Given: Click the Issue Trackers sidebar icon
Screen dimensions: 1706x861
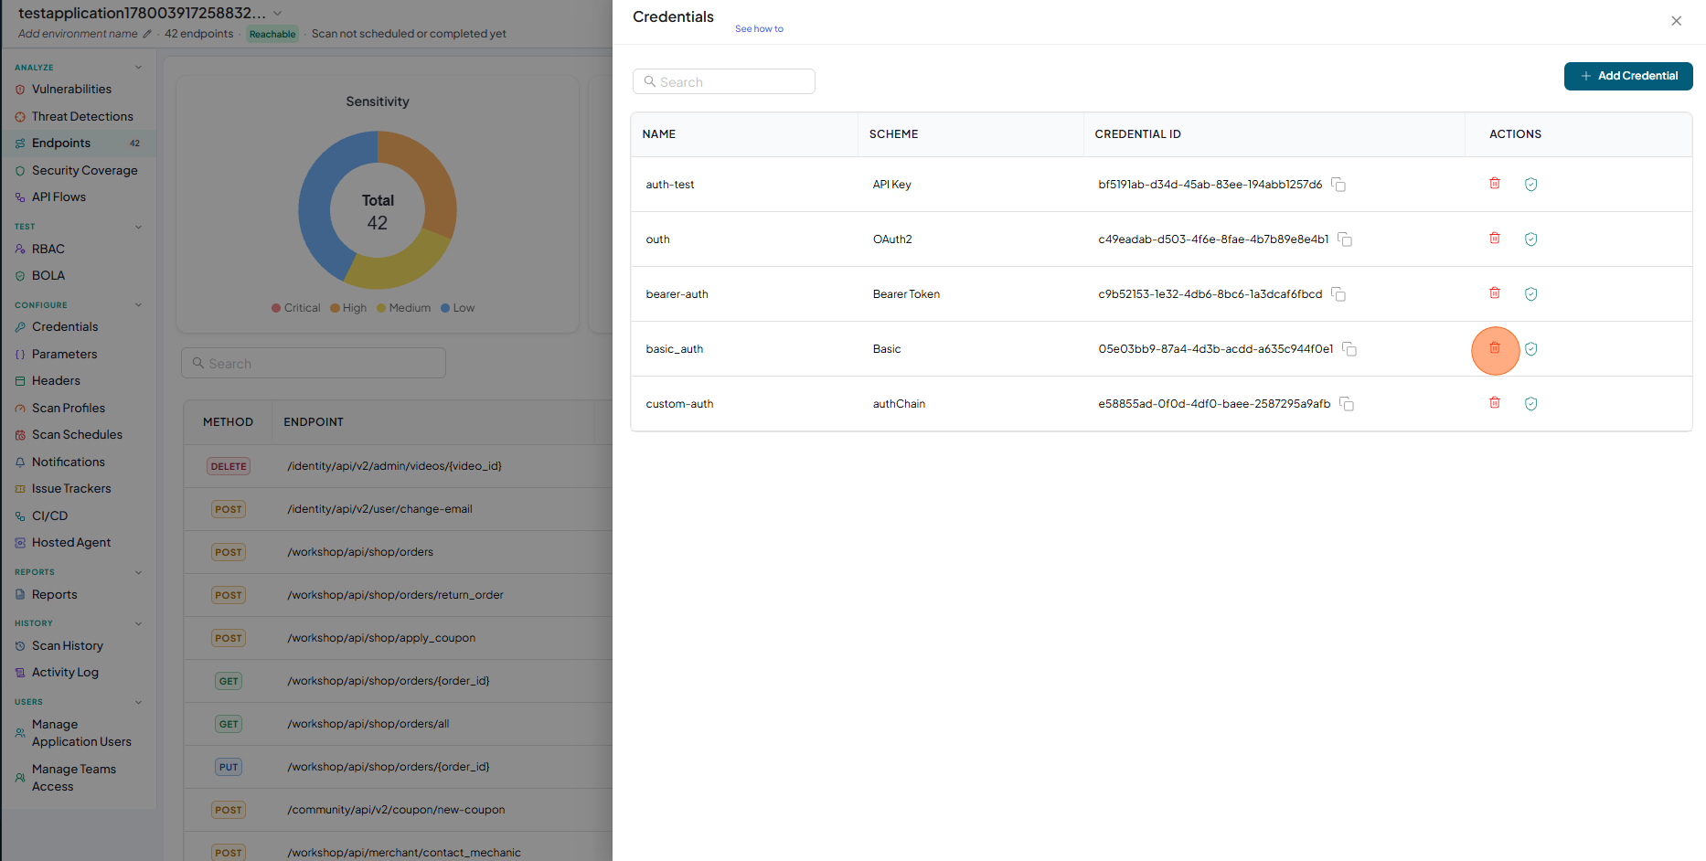Looking at the screenshot, I should (x=20, y=489).
